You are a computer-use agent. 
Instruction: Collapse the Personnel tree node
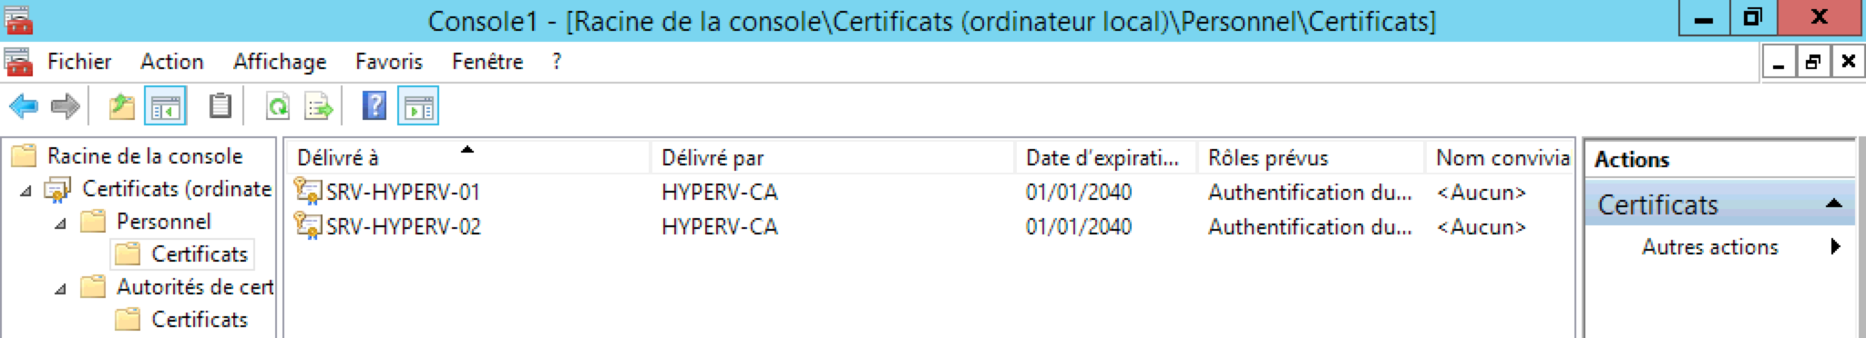60,223
